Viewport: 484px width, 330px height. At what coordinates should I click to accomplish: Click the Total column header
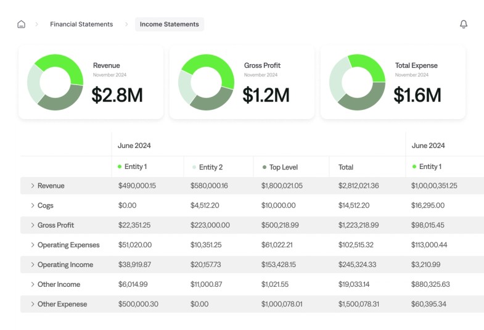pyautogui.click(x=346, y=167)
